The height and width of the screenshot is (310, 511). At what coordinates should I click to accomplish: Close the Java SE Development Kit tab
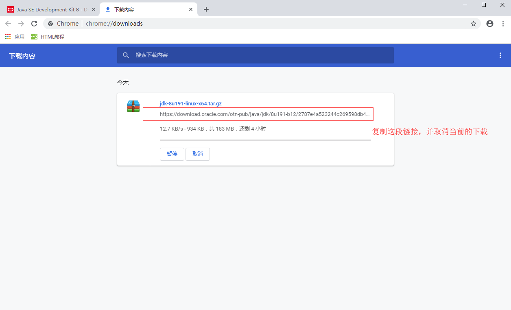pos(93,9)
